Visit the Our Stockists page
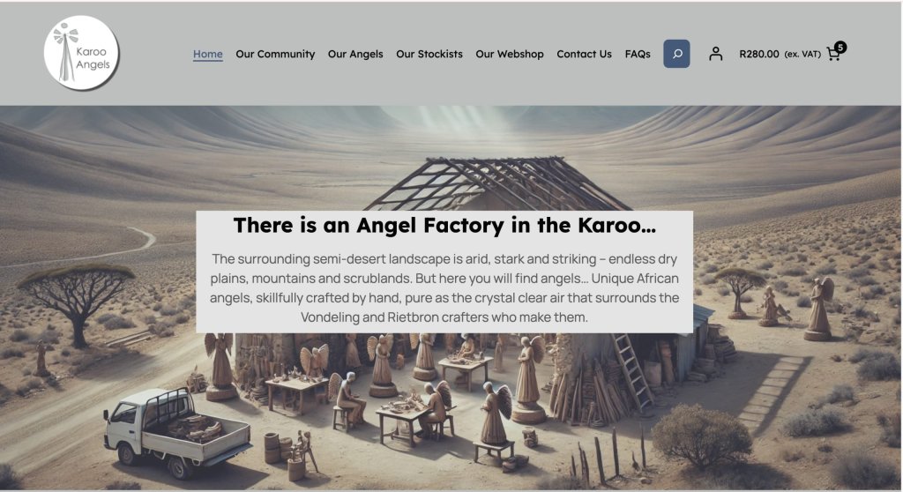The width and height of the screenshot is (903, 492). (429, 54)
